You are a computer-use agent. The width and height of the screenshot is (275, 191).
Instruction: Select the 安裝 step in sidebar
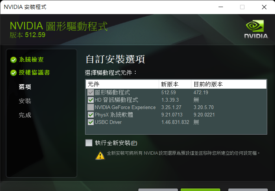25,101
